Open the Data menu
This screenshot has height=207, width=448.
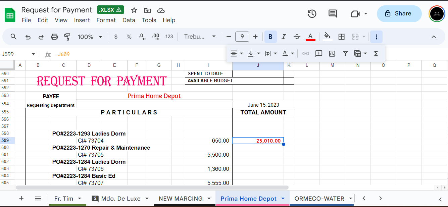[129, 20]
